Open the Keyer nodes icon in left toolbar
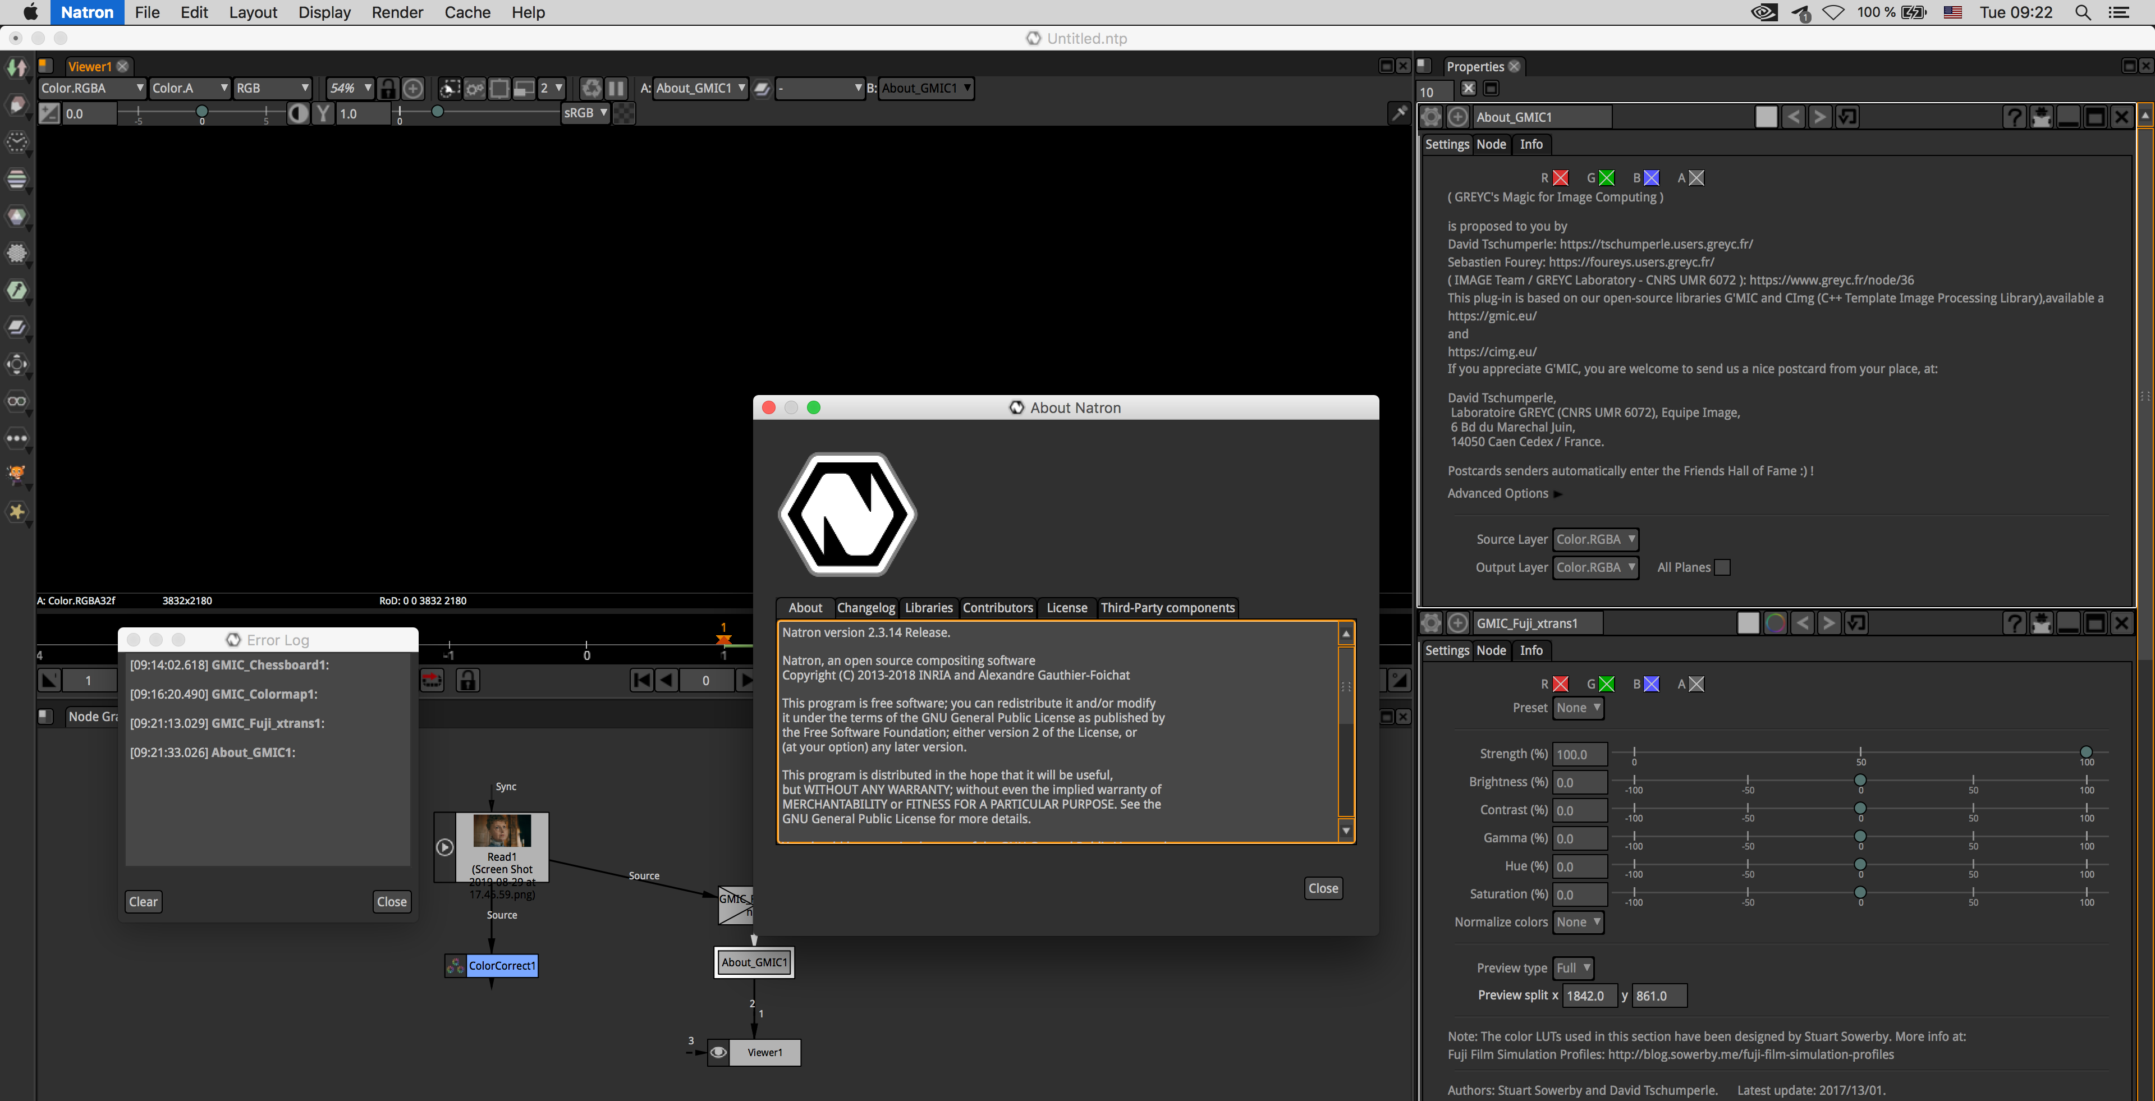This screenshot has height=1101, width=2155. (x=16, y=290)
